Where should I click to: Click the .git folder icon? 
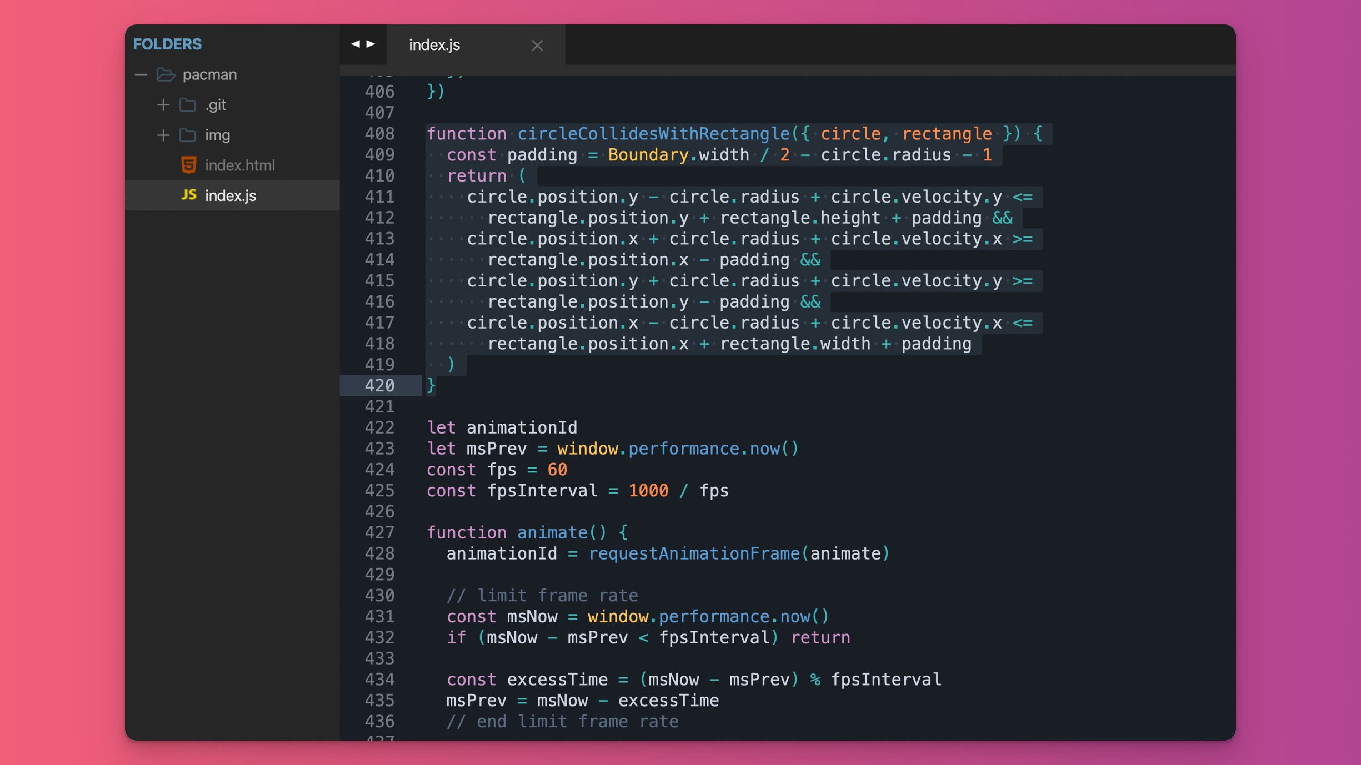[188, 105]
